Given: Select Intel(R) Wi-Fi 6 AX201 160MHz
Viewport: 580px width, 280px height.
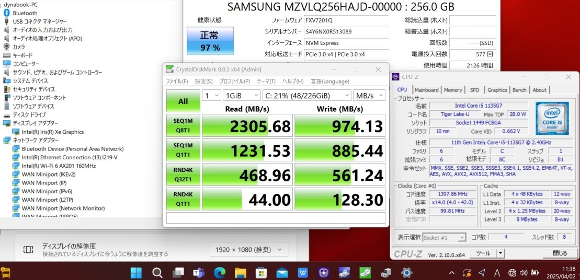Looking at the screenshot, I should click(x=59, y=166).
